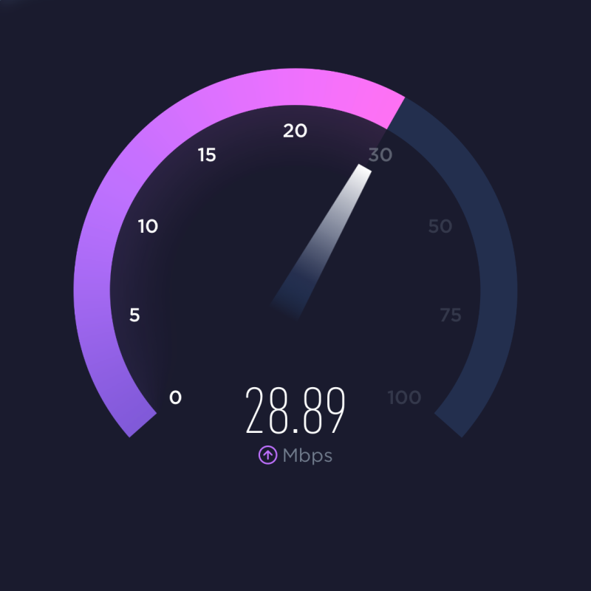This screenshot has width=591, height=591.
Task: Click the 15 mark on the gauge
Action: (x=207, y=155)
